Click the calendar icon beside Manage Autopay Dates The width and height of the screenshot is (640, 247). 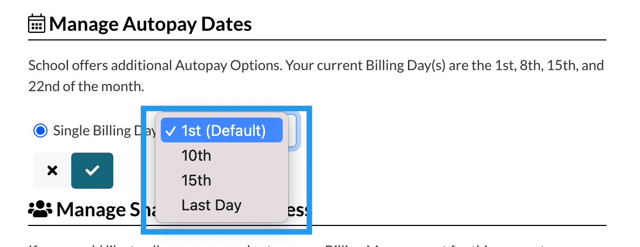(x=37, y=24)
